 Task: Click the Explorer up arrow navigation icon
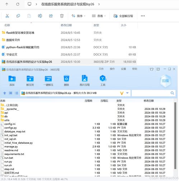[7, 4]
